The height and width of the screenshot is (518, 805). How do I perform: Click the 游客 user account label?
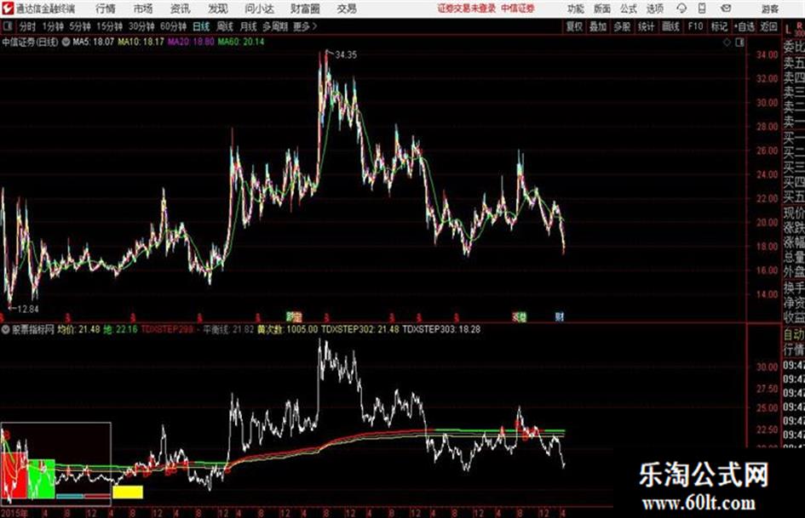pyautogui.click(x=769, y=9)
